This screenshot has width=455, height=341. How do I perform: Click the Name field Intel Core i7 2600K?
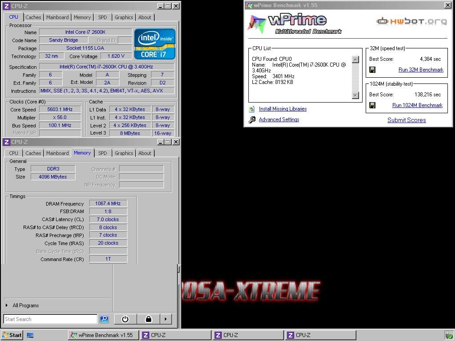pyautogui.click(x=85, y=32)
